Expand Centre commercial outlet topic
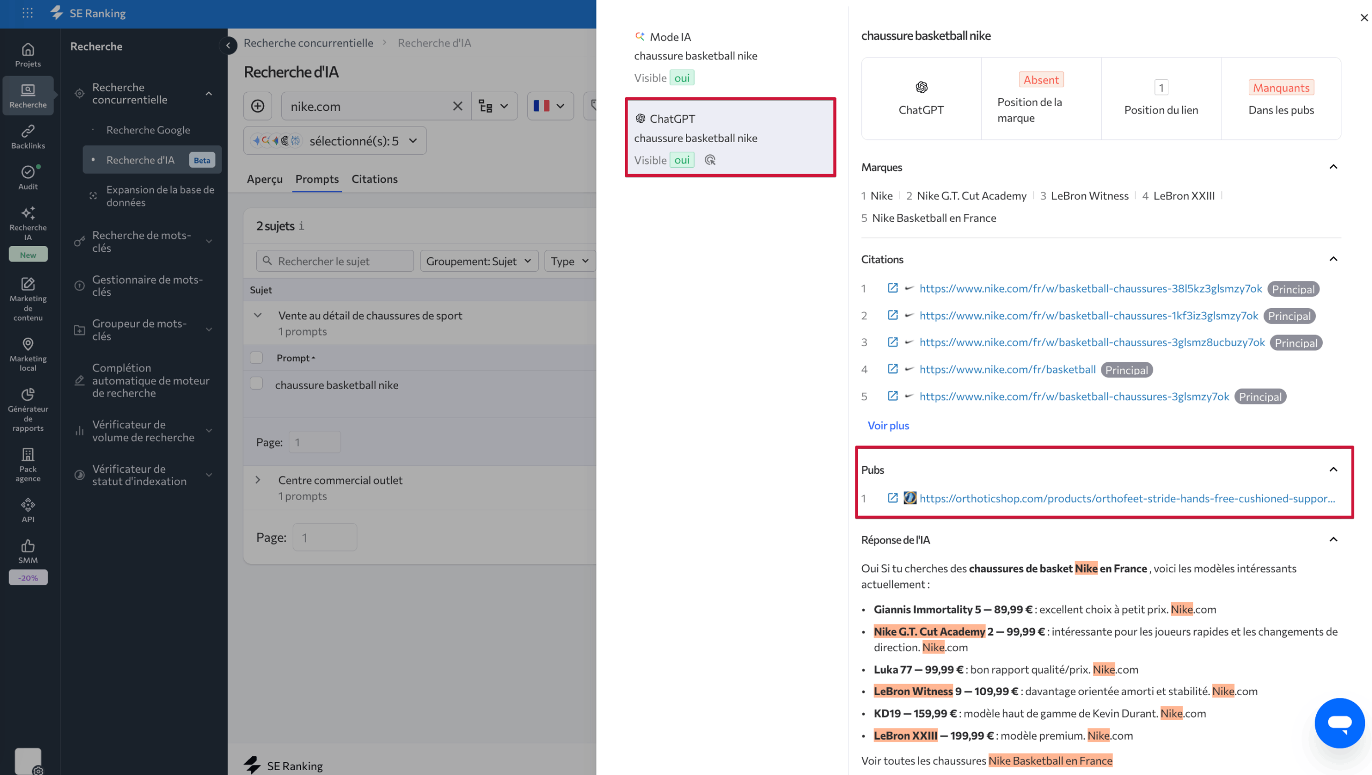Screen dimensions: 1372x775 [x=258, y=480]
